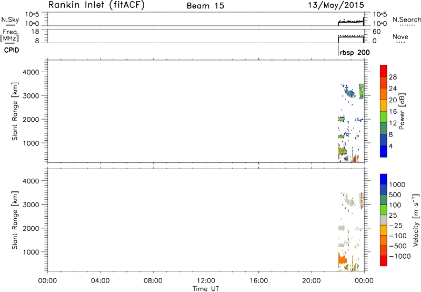Click the "16" label on power colorbar
The image size is (421, 292).
pyautogui.click(x=393, y=112)
